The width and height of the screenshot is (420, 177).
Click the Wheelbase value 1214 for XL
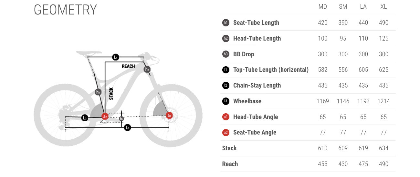click(383, 101)
